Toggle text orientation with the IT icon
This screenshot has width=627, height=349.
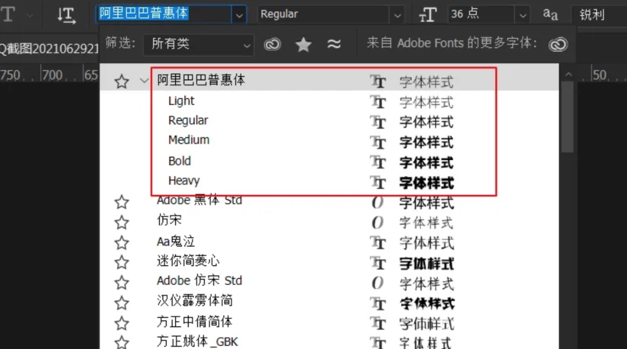coord(66,16)
